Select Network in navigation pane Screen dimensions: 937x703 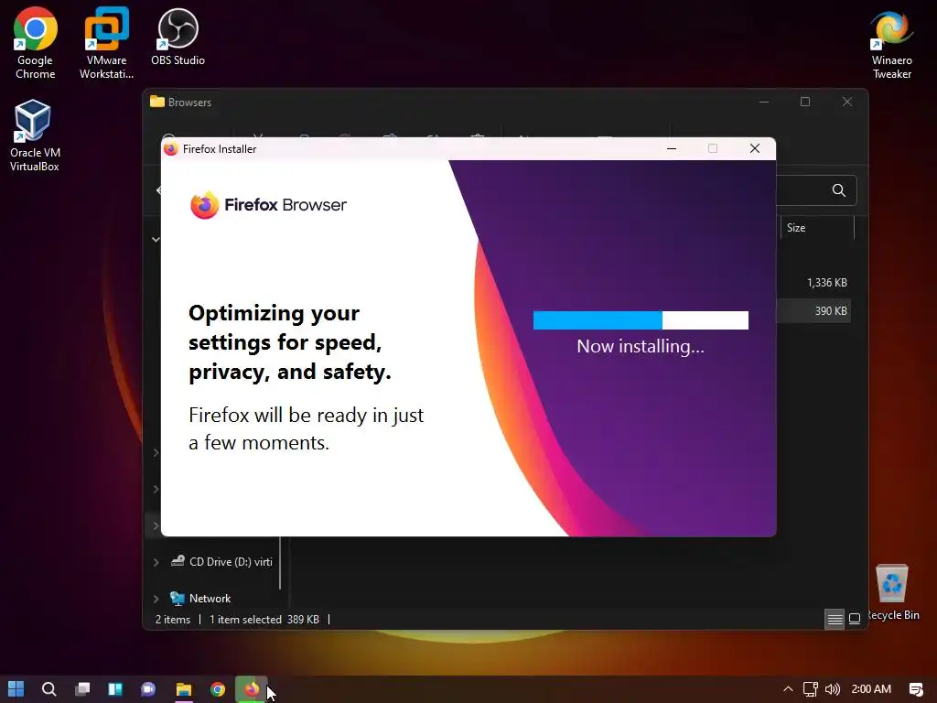200,599
